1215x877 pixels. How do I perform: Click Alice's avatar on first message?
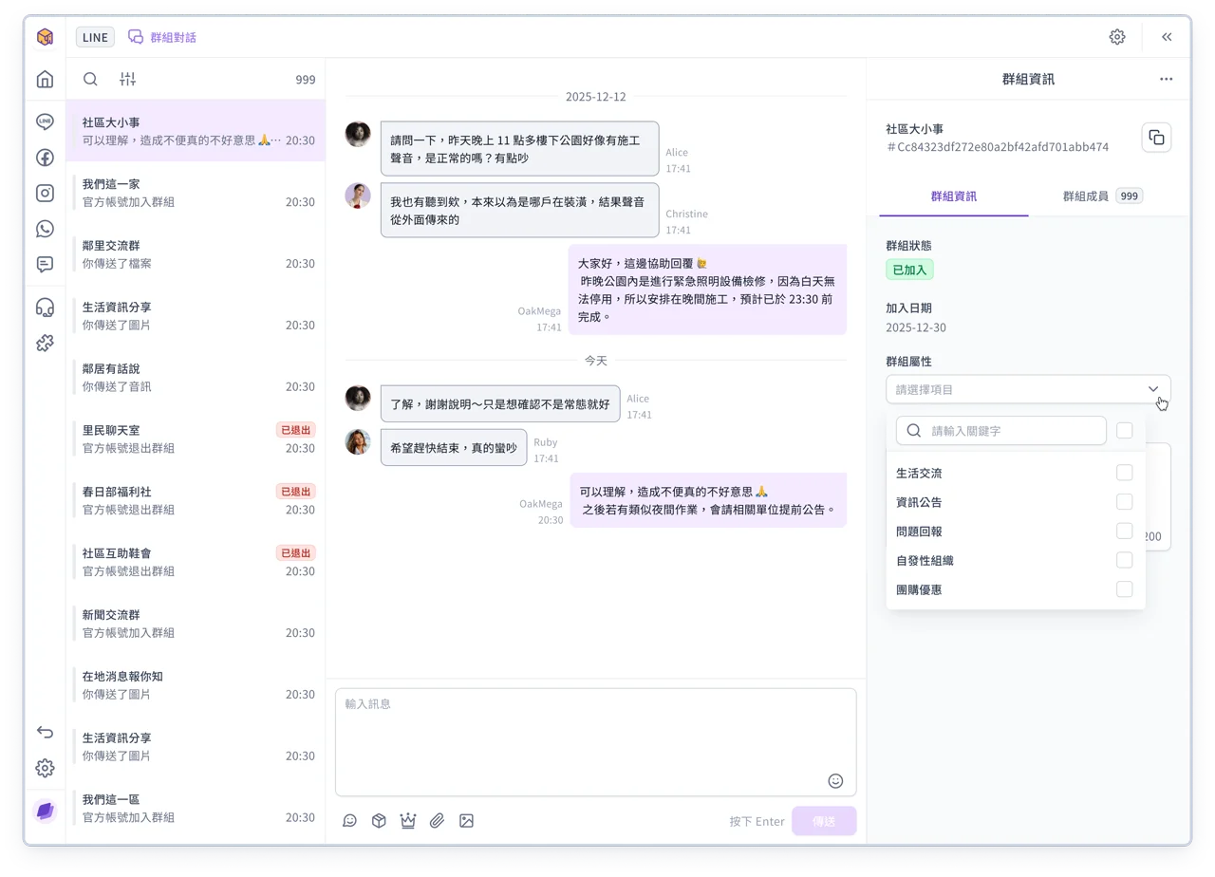(x=358, y=134)
